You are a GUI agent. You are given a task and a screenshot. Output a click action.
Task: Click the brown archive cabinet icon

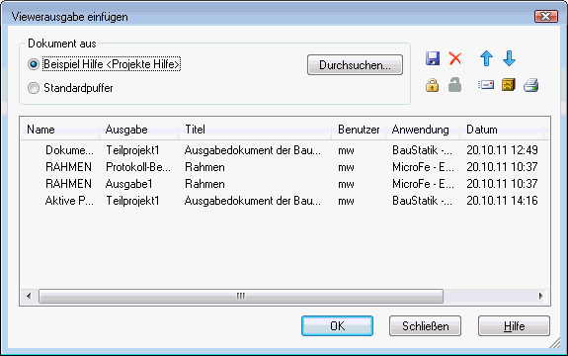click(x=508, y=85)
